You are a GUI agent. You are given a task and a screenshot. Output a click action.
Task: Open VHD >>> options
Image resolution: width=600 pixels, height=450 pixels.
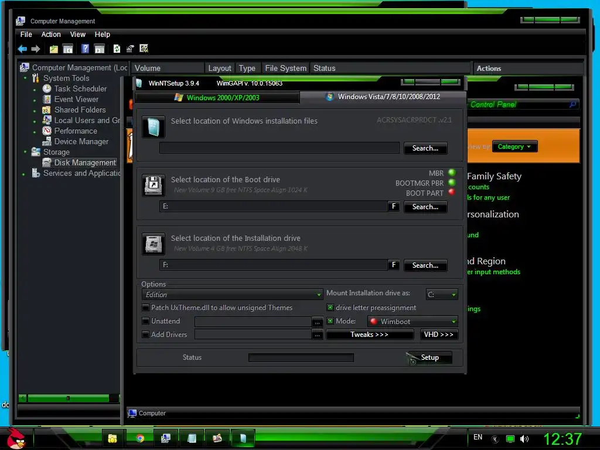(438, 335)
